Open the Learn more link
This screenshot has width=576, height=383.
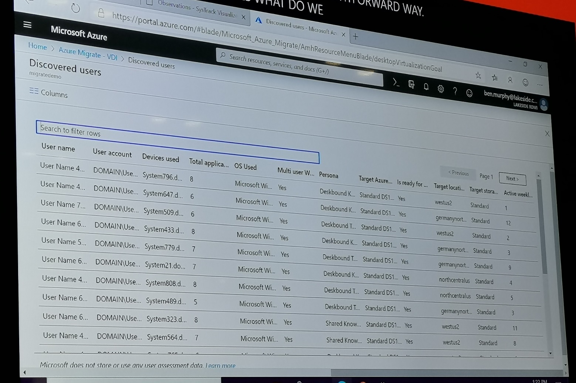(x=220, y=366)
